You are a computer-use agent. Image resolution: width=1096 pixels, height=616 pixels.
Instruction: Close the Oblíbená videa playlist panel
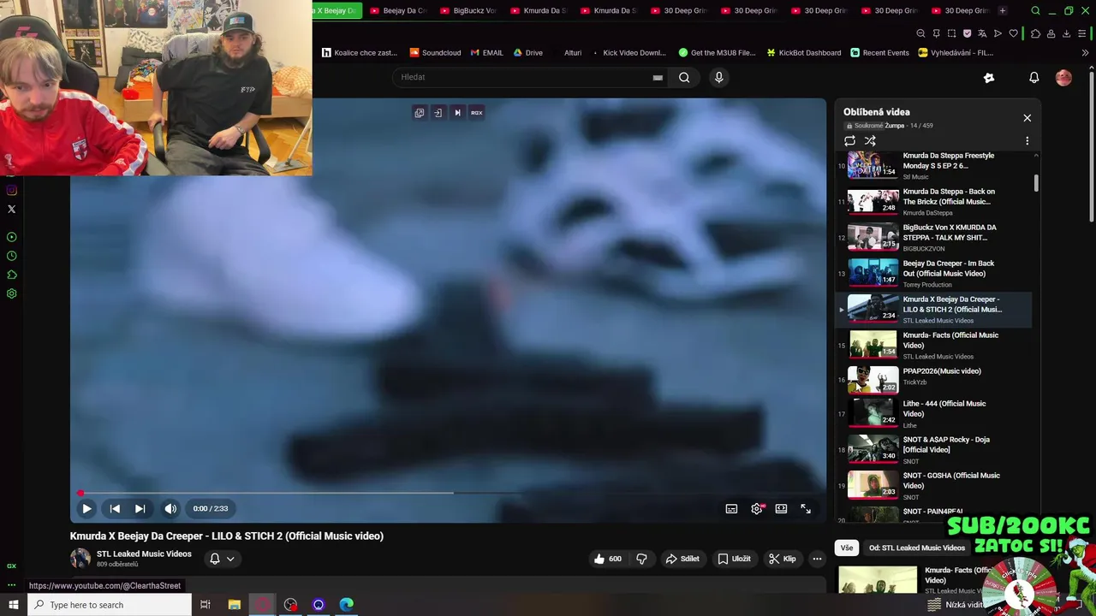(1027, 118)
